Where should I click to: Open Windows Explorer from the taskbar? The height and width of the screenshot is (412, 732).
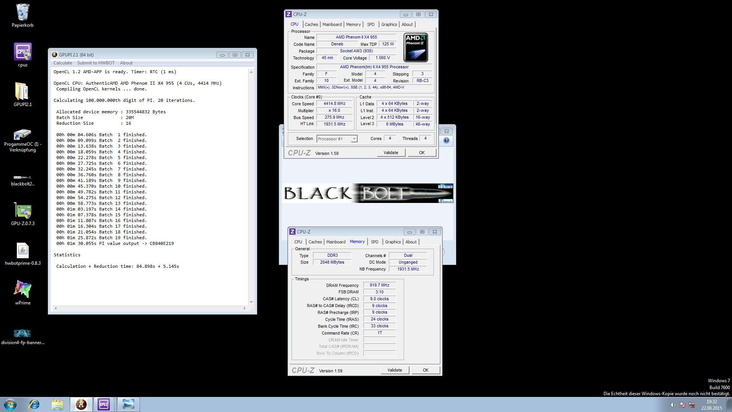(58, 404)
